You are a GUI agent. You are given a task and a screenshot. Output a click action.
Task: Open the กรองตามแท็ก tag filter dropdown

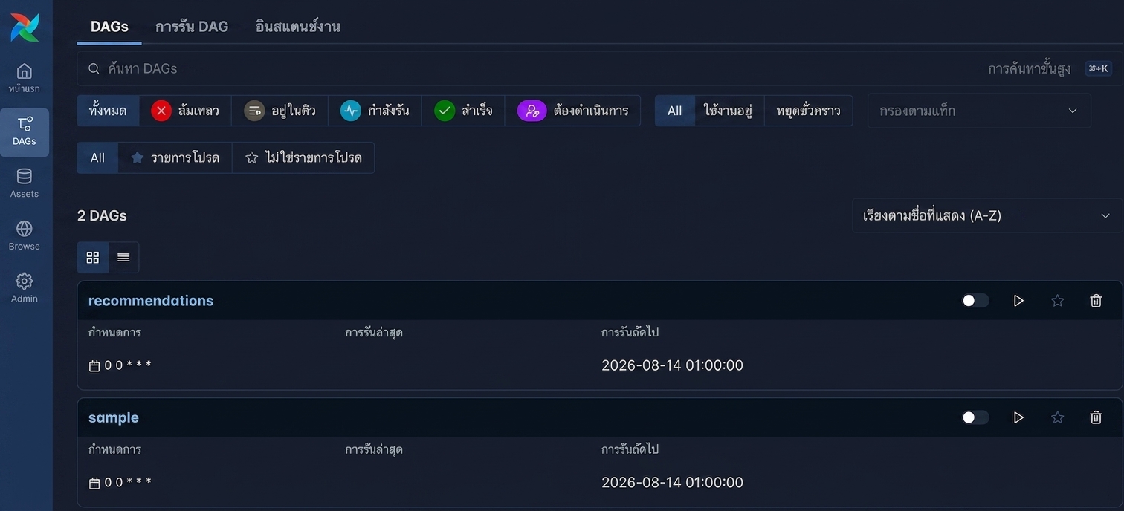pos(979,111)
